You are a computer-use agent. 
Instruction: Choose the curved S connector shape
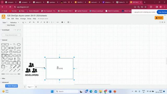pos(11,67)
